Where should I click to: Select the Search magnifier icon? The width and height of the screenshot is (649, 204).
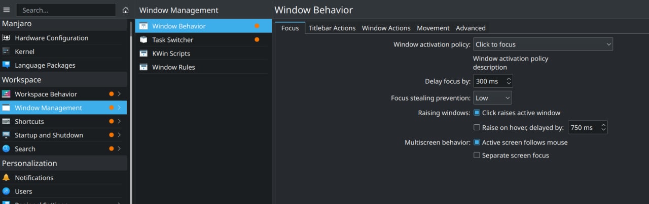[x=6, y=148]
